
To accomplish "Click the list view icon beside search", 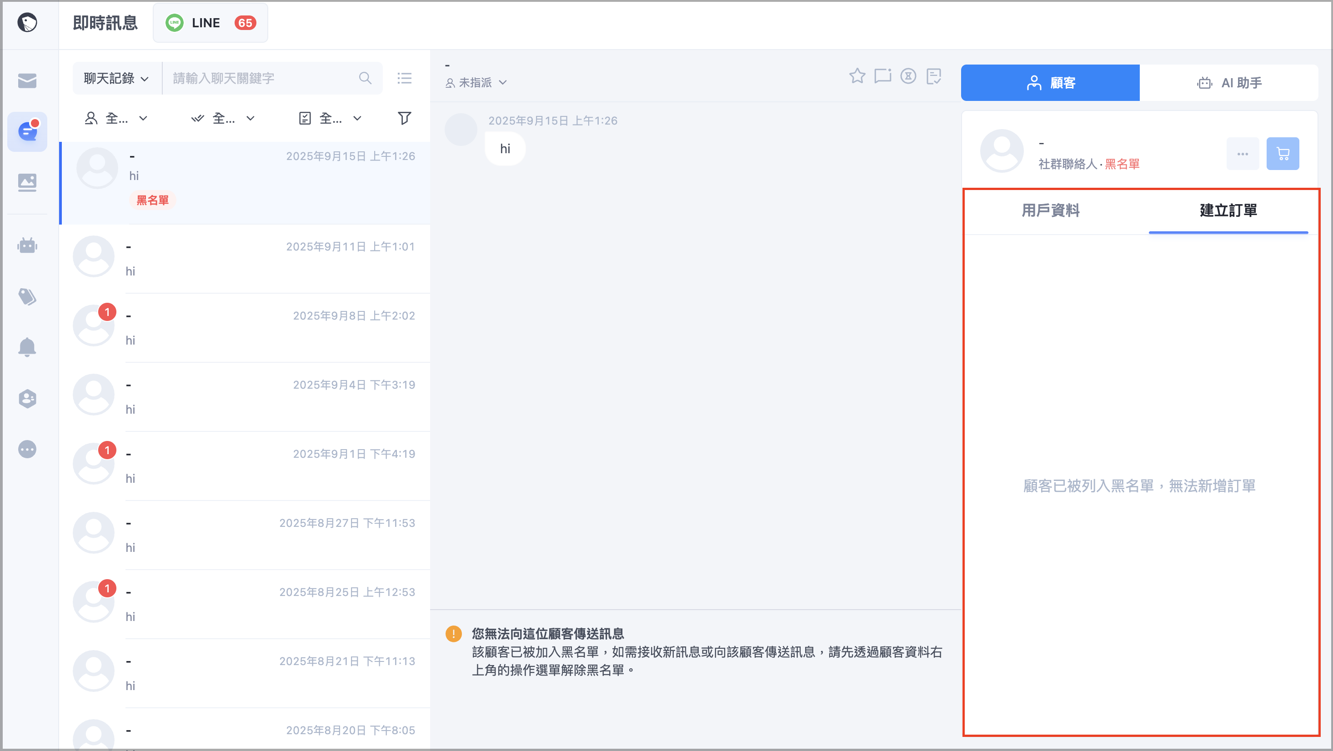I will point(404,78).
